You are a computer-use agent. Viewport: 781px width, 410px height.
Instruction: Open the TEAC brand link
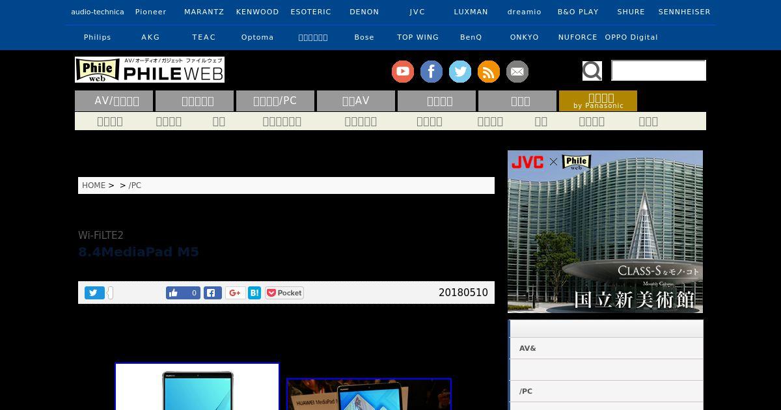pyautogui.click(x=204, y=37)
